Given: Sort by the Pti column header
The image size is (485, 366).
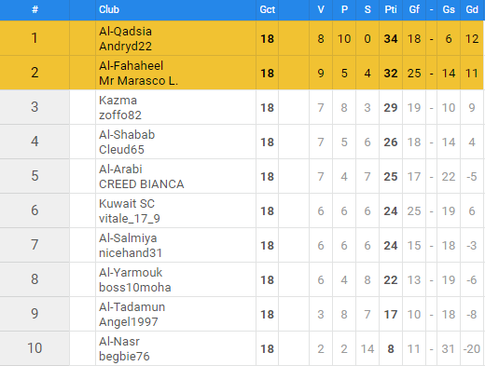Looking at the screenshot, I should (391, 9).
